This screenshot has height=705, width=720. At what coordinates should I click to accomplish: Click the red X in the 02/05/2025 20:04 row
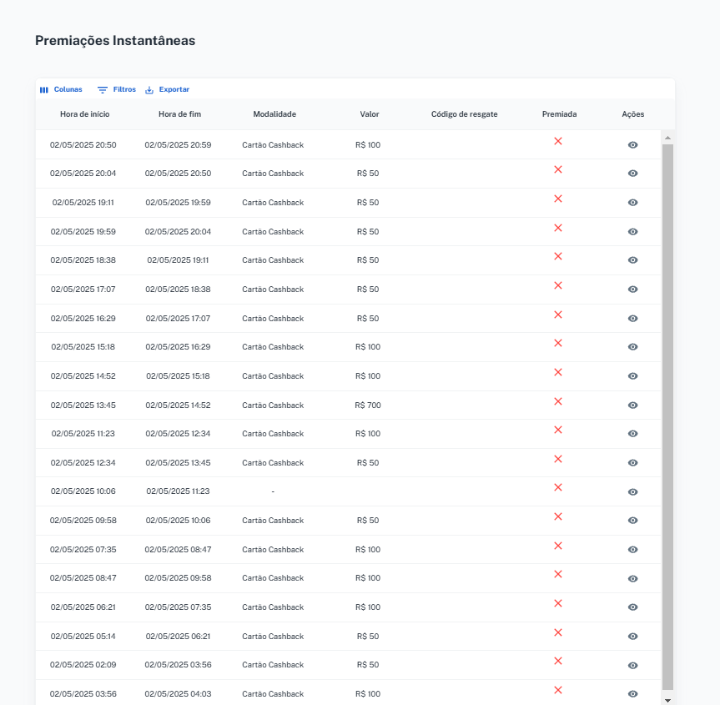coord(558,170)
